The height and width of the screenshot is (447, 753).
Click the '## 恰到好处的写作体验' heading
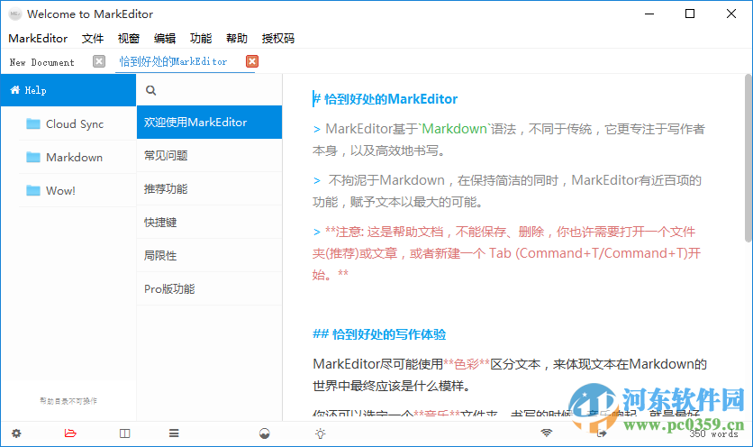(379, 334)
